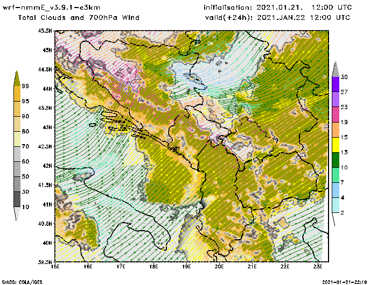Click the '99' value in cloud legend

[25, 86]
